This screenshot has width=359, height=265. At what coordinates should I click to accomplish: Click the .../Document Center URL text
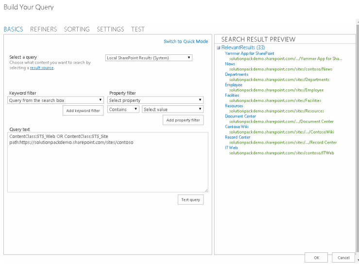point(281,121)
